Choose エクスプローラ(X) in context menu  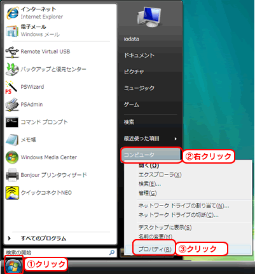[x=160, y=175]
